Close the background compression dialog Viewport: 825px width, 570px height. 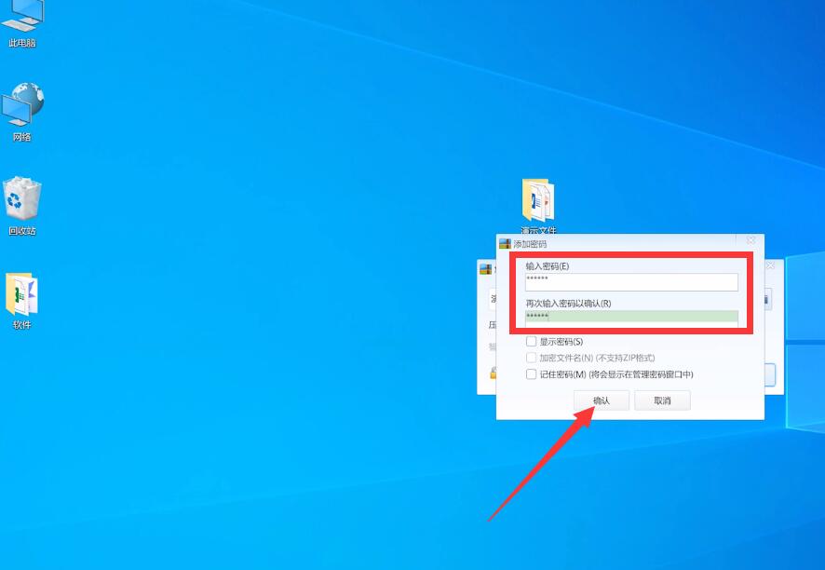click(x=770, y=266)
